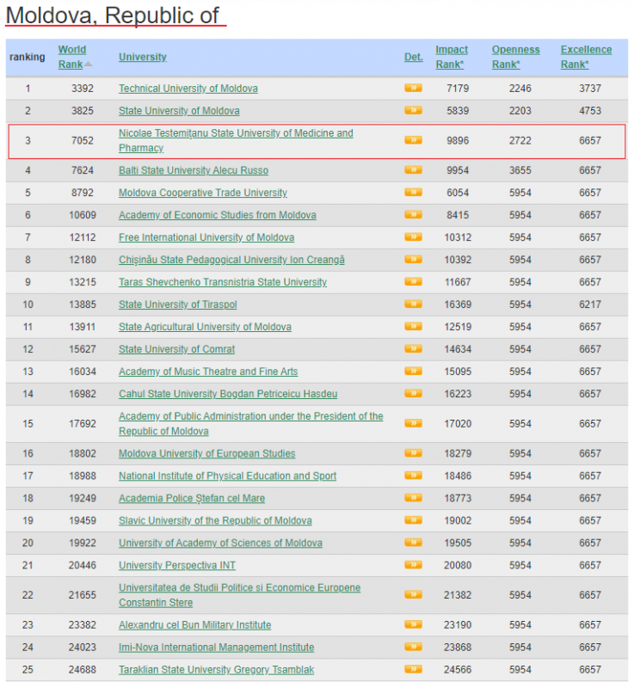The image size is (634, 688).
Task: Open Technical University of Moldova link
Action: click(188, 89)
